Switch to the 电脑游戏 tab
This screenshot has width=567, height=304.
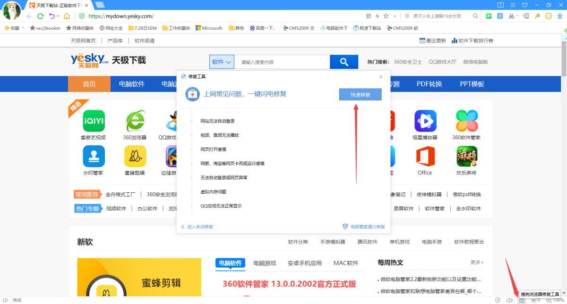coord(265,263)
